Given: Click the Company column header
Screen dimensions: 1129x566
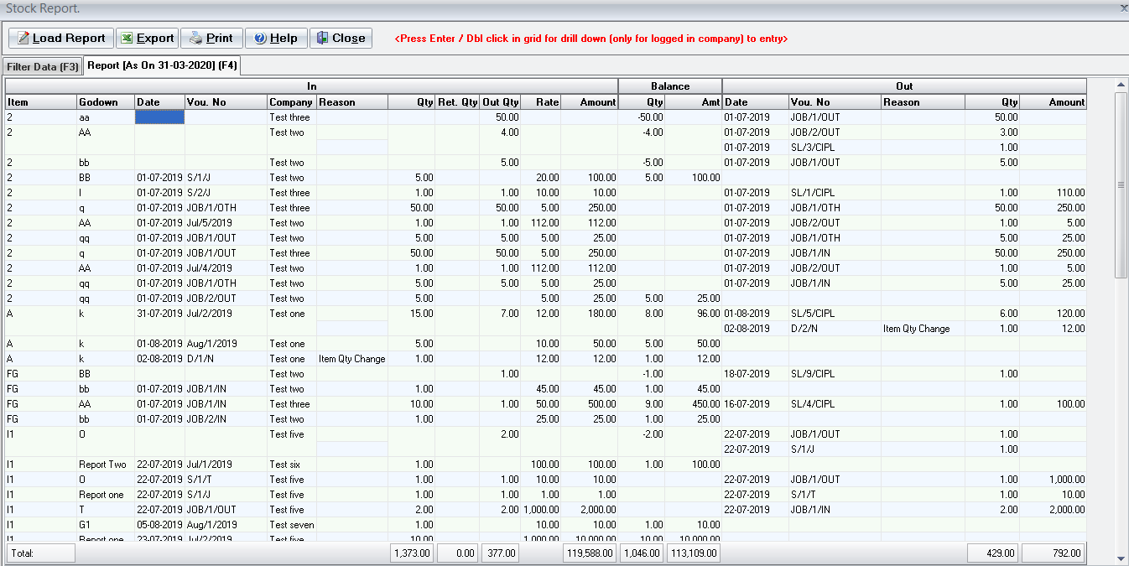Looking at the screenshot, I should (292, 102).
